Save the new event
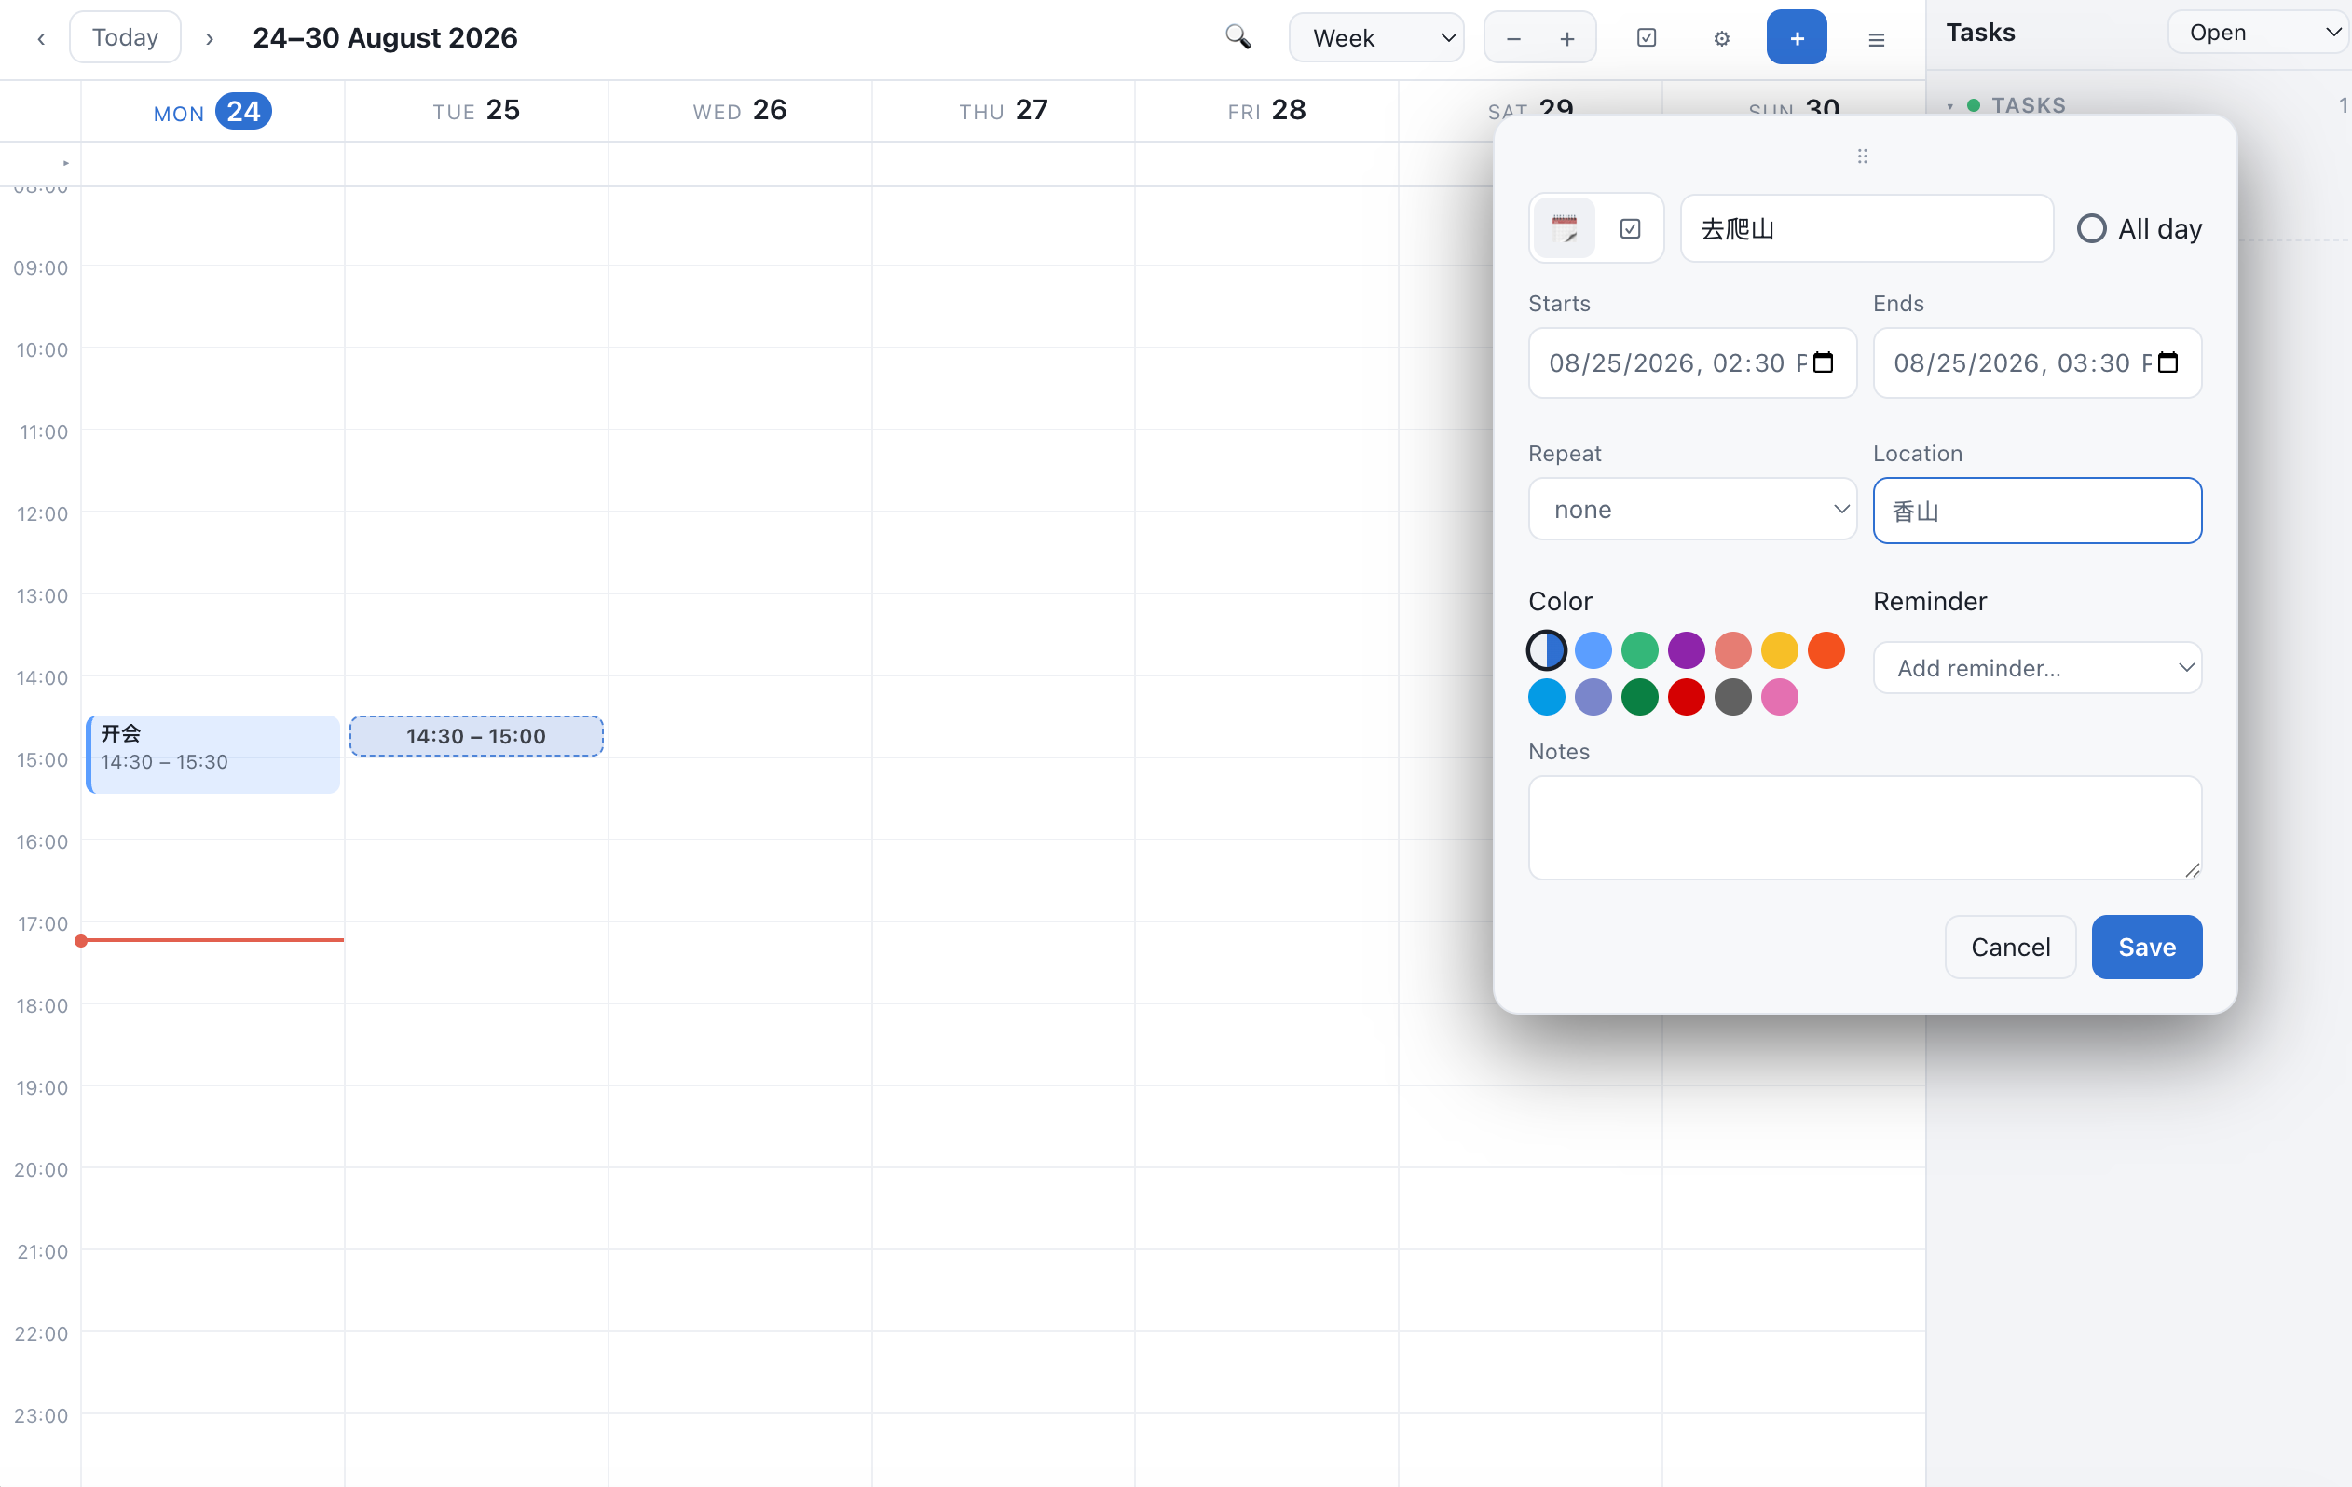The width and height of the screenshot is (2352, 1487). pos(2146,947)
